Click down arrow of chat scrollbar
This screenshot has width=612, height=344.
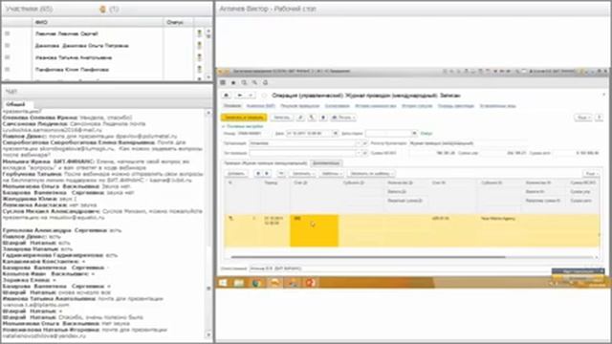(208, 335)
